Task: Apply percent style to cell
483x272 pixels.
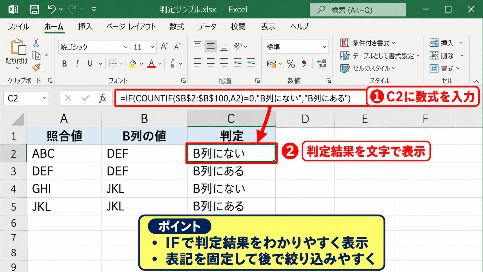Action: (291, 64)
